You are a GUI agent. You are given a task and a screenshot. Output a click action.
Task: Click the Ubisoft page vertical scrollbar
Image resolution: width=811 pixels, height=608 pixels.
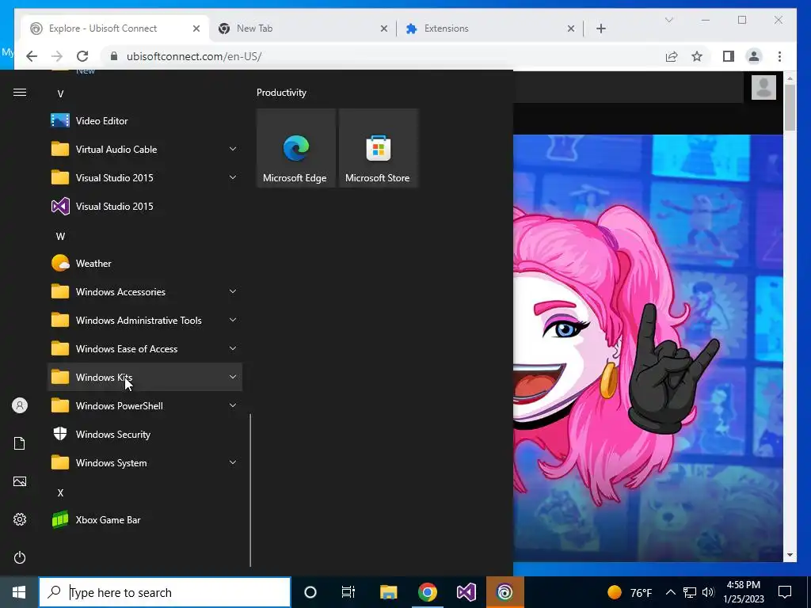pos(790,108)
